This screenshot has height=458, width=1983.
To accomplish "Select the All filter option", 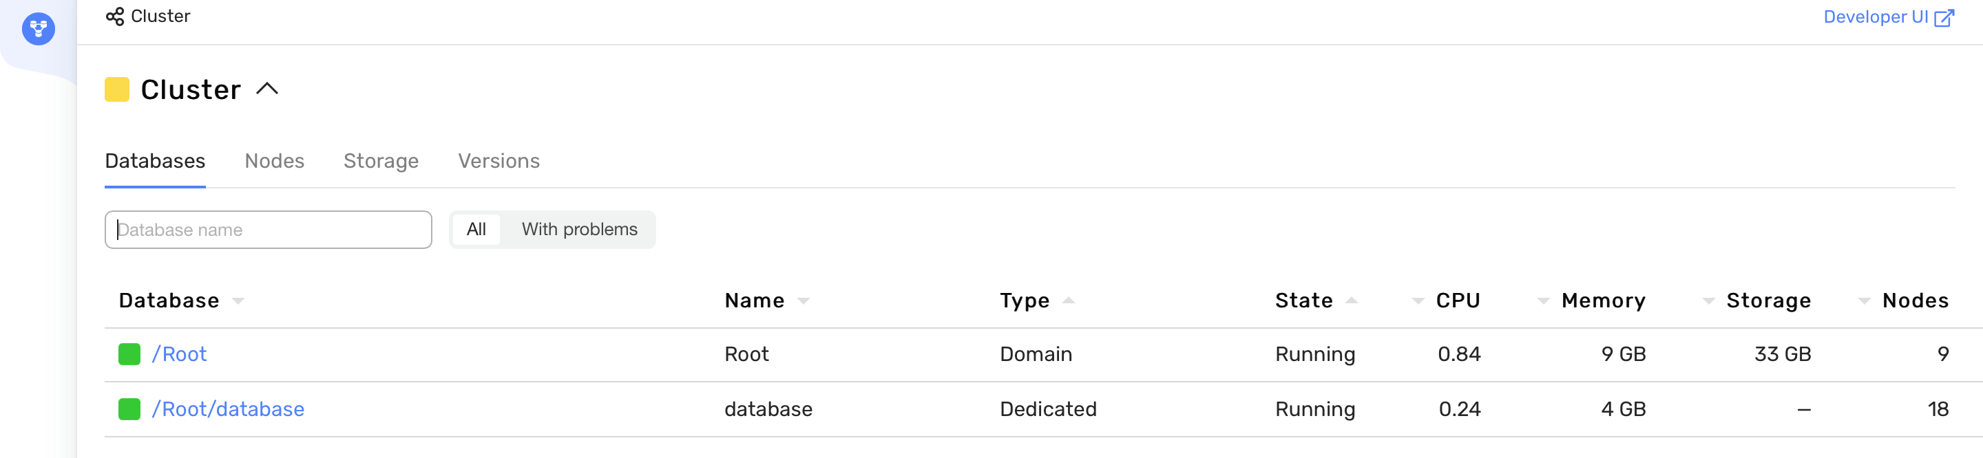I will [477, 229].
